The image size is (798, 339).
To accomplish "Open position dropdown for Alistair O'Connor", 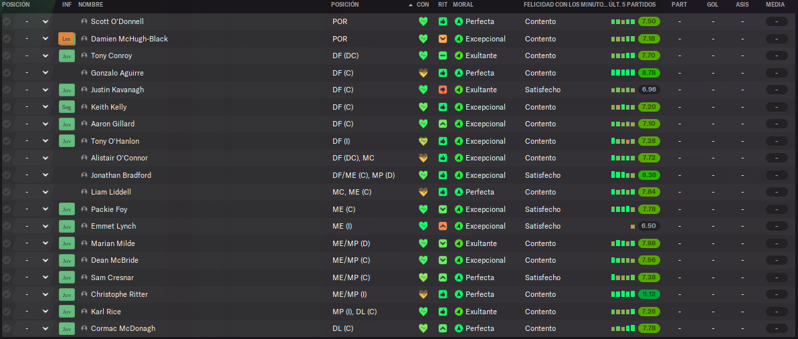I will point(45,158).
